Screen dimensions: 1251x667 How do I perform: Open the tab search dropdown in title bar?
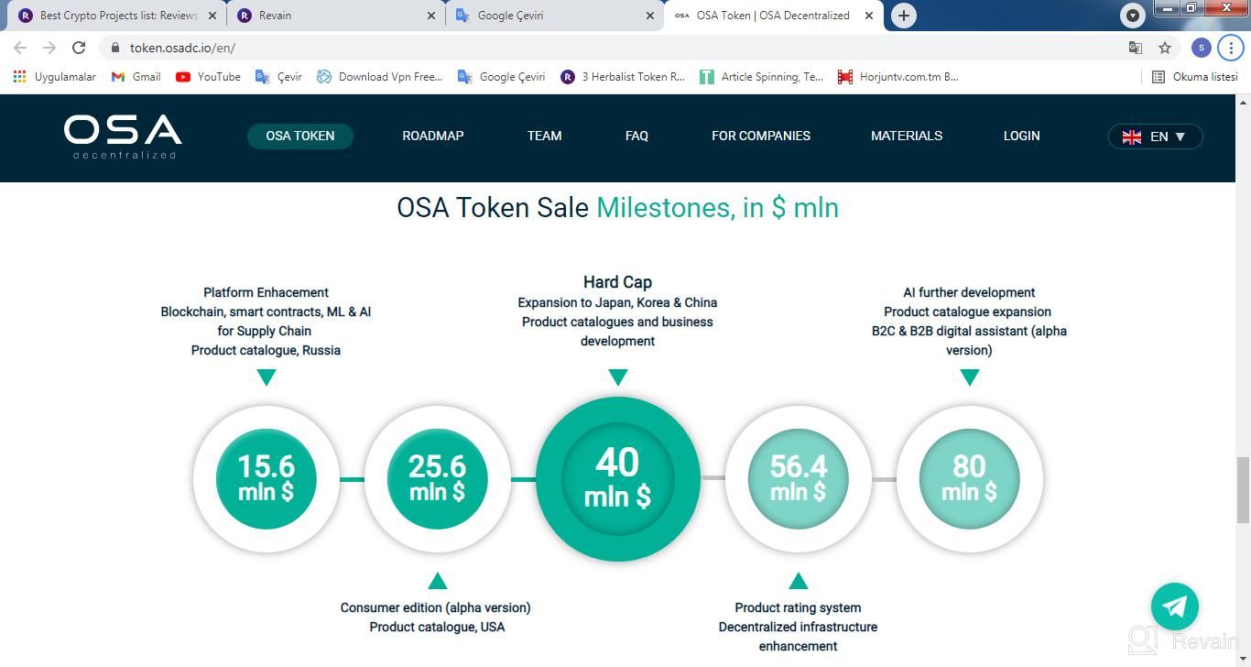tap(1133, 16)
